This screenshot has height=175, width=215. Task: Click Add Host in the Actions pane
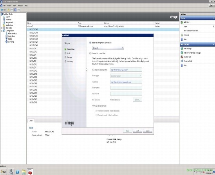click(x=186, y=22)
